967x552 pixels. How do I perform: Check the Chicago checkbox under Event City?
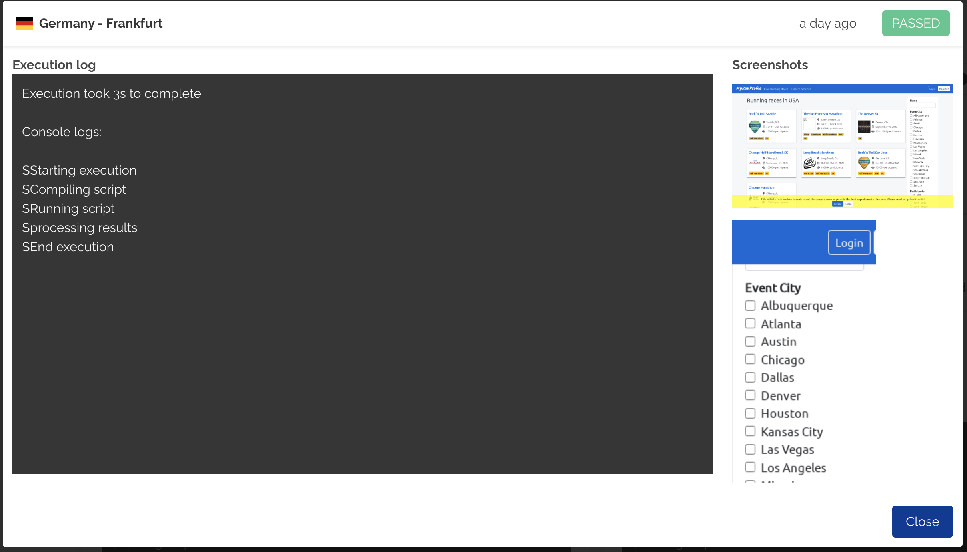(750, 359)
